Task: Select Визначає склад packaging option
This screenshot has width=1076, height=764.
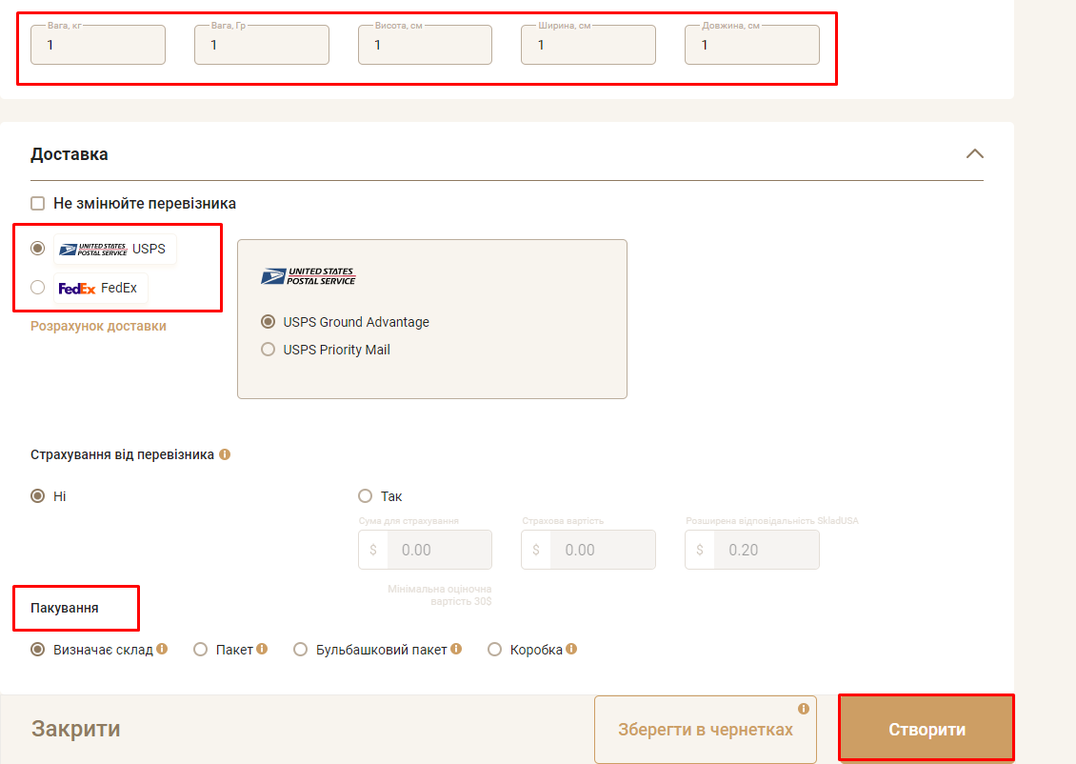Action: click(x=38, y=650)
